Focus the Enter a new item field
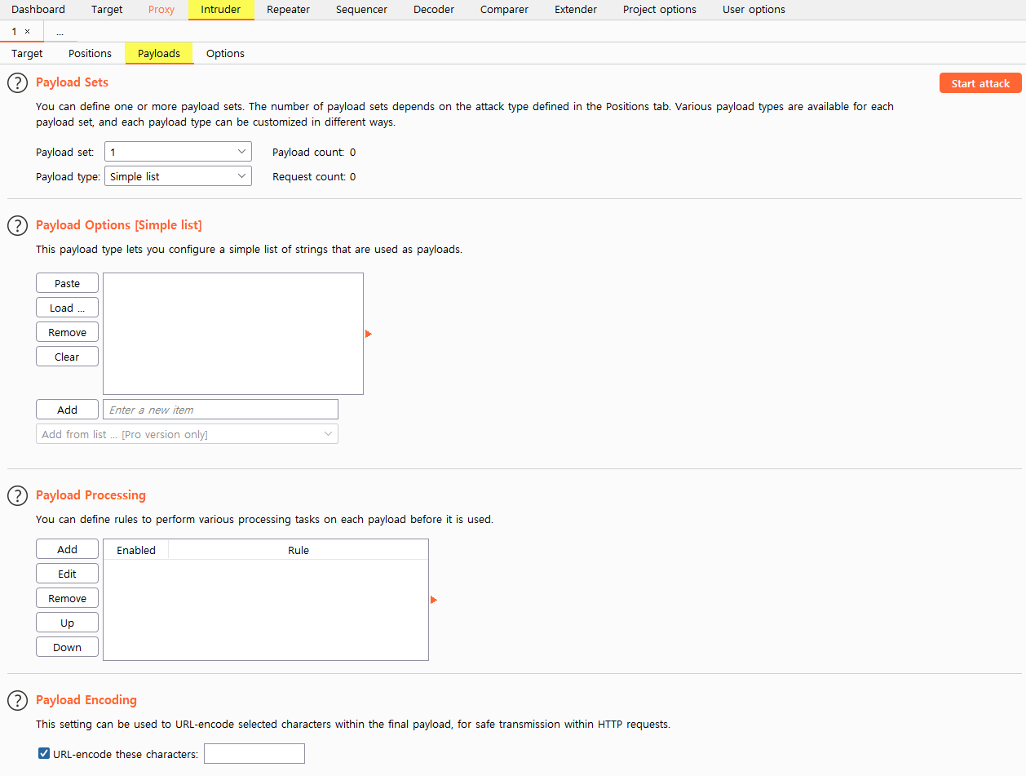1026x776 pixels. 220,410
